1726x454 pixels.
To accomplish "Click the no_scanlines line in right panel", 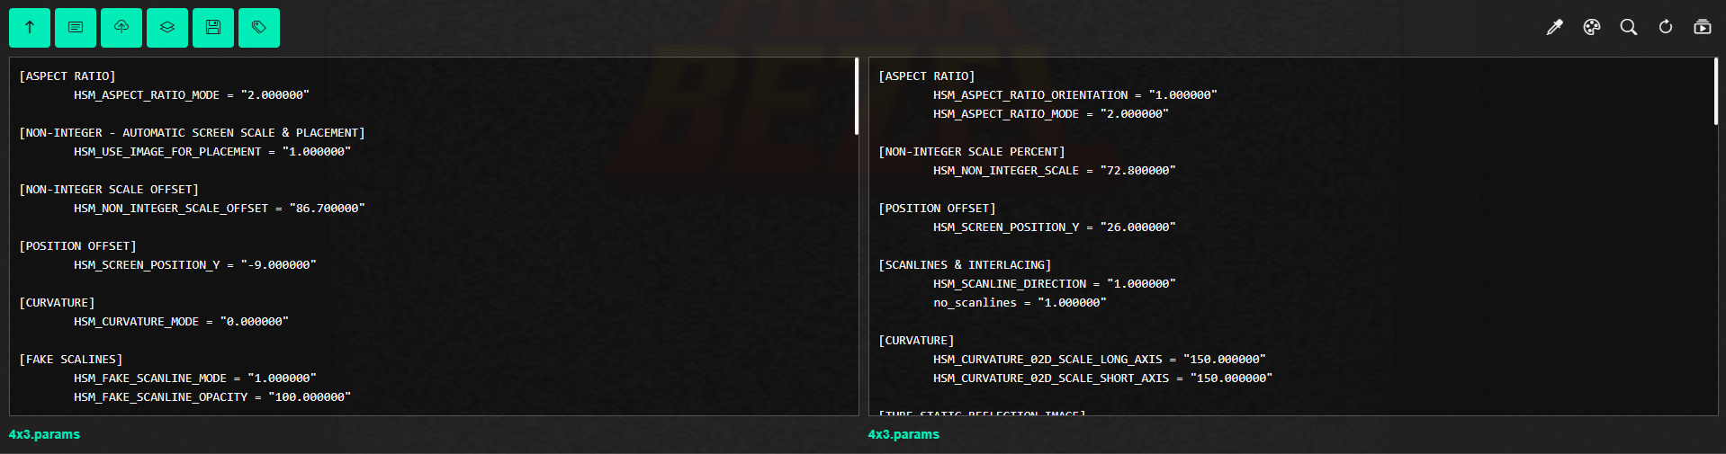I will [x=1020, y=303].
